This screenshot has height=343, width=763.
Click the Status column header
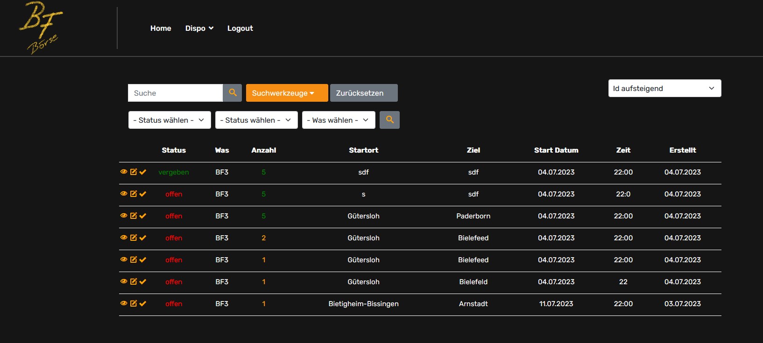click(x=174, y=150)
